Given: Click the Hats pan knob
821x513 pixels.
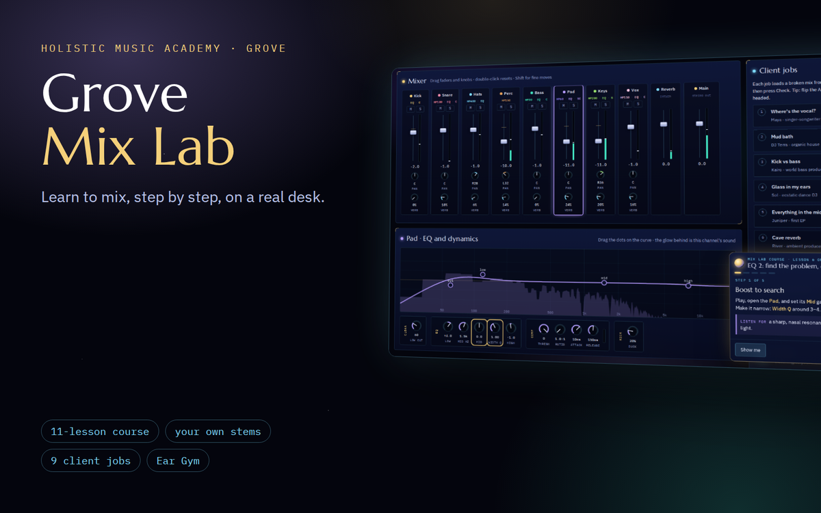Looking at the screenshot, I should coord(475,175).
